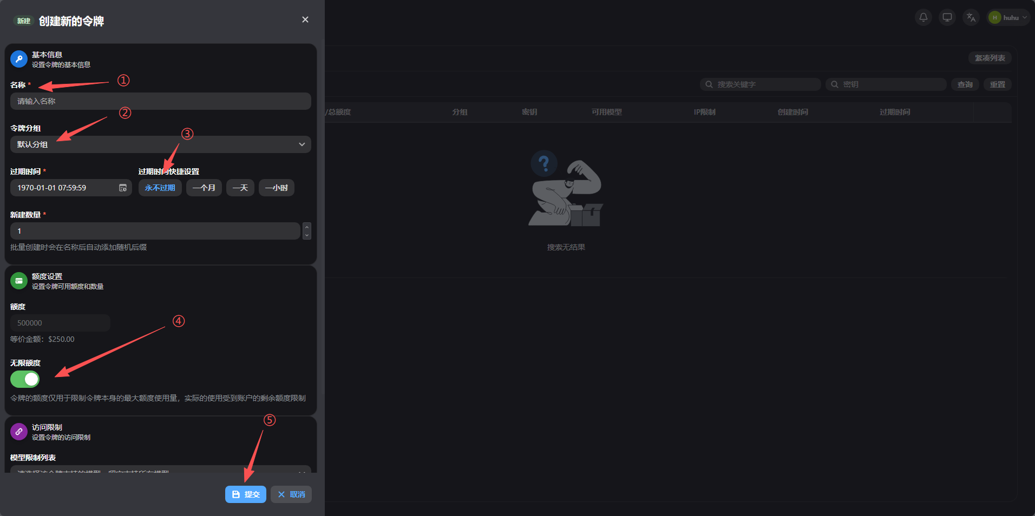This screenshot has width=1035, height=516.
Task: Switch to 紧凑列表 view
Action: [x=990, y=58]
